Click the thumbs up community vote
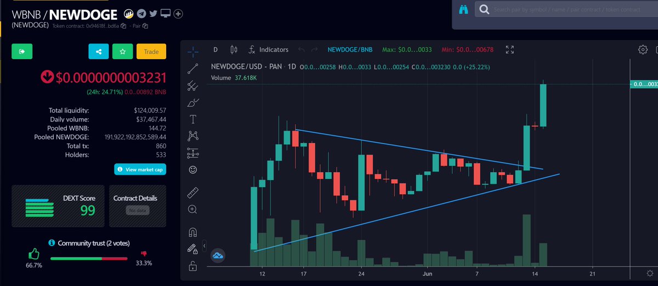Screen dimensions: 658x286 tap(34, 254)
